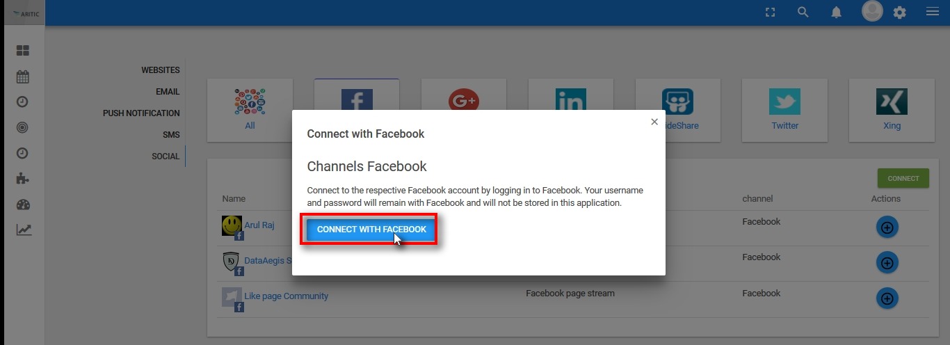Screen dimensions: 950x345
Task: Open the color palette icon in sidebar
Action: pos(23,204)
